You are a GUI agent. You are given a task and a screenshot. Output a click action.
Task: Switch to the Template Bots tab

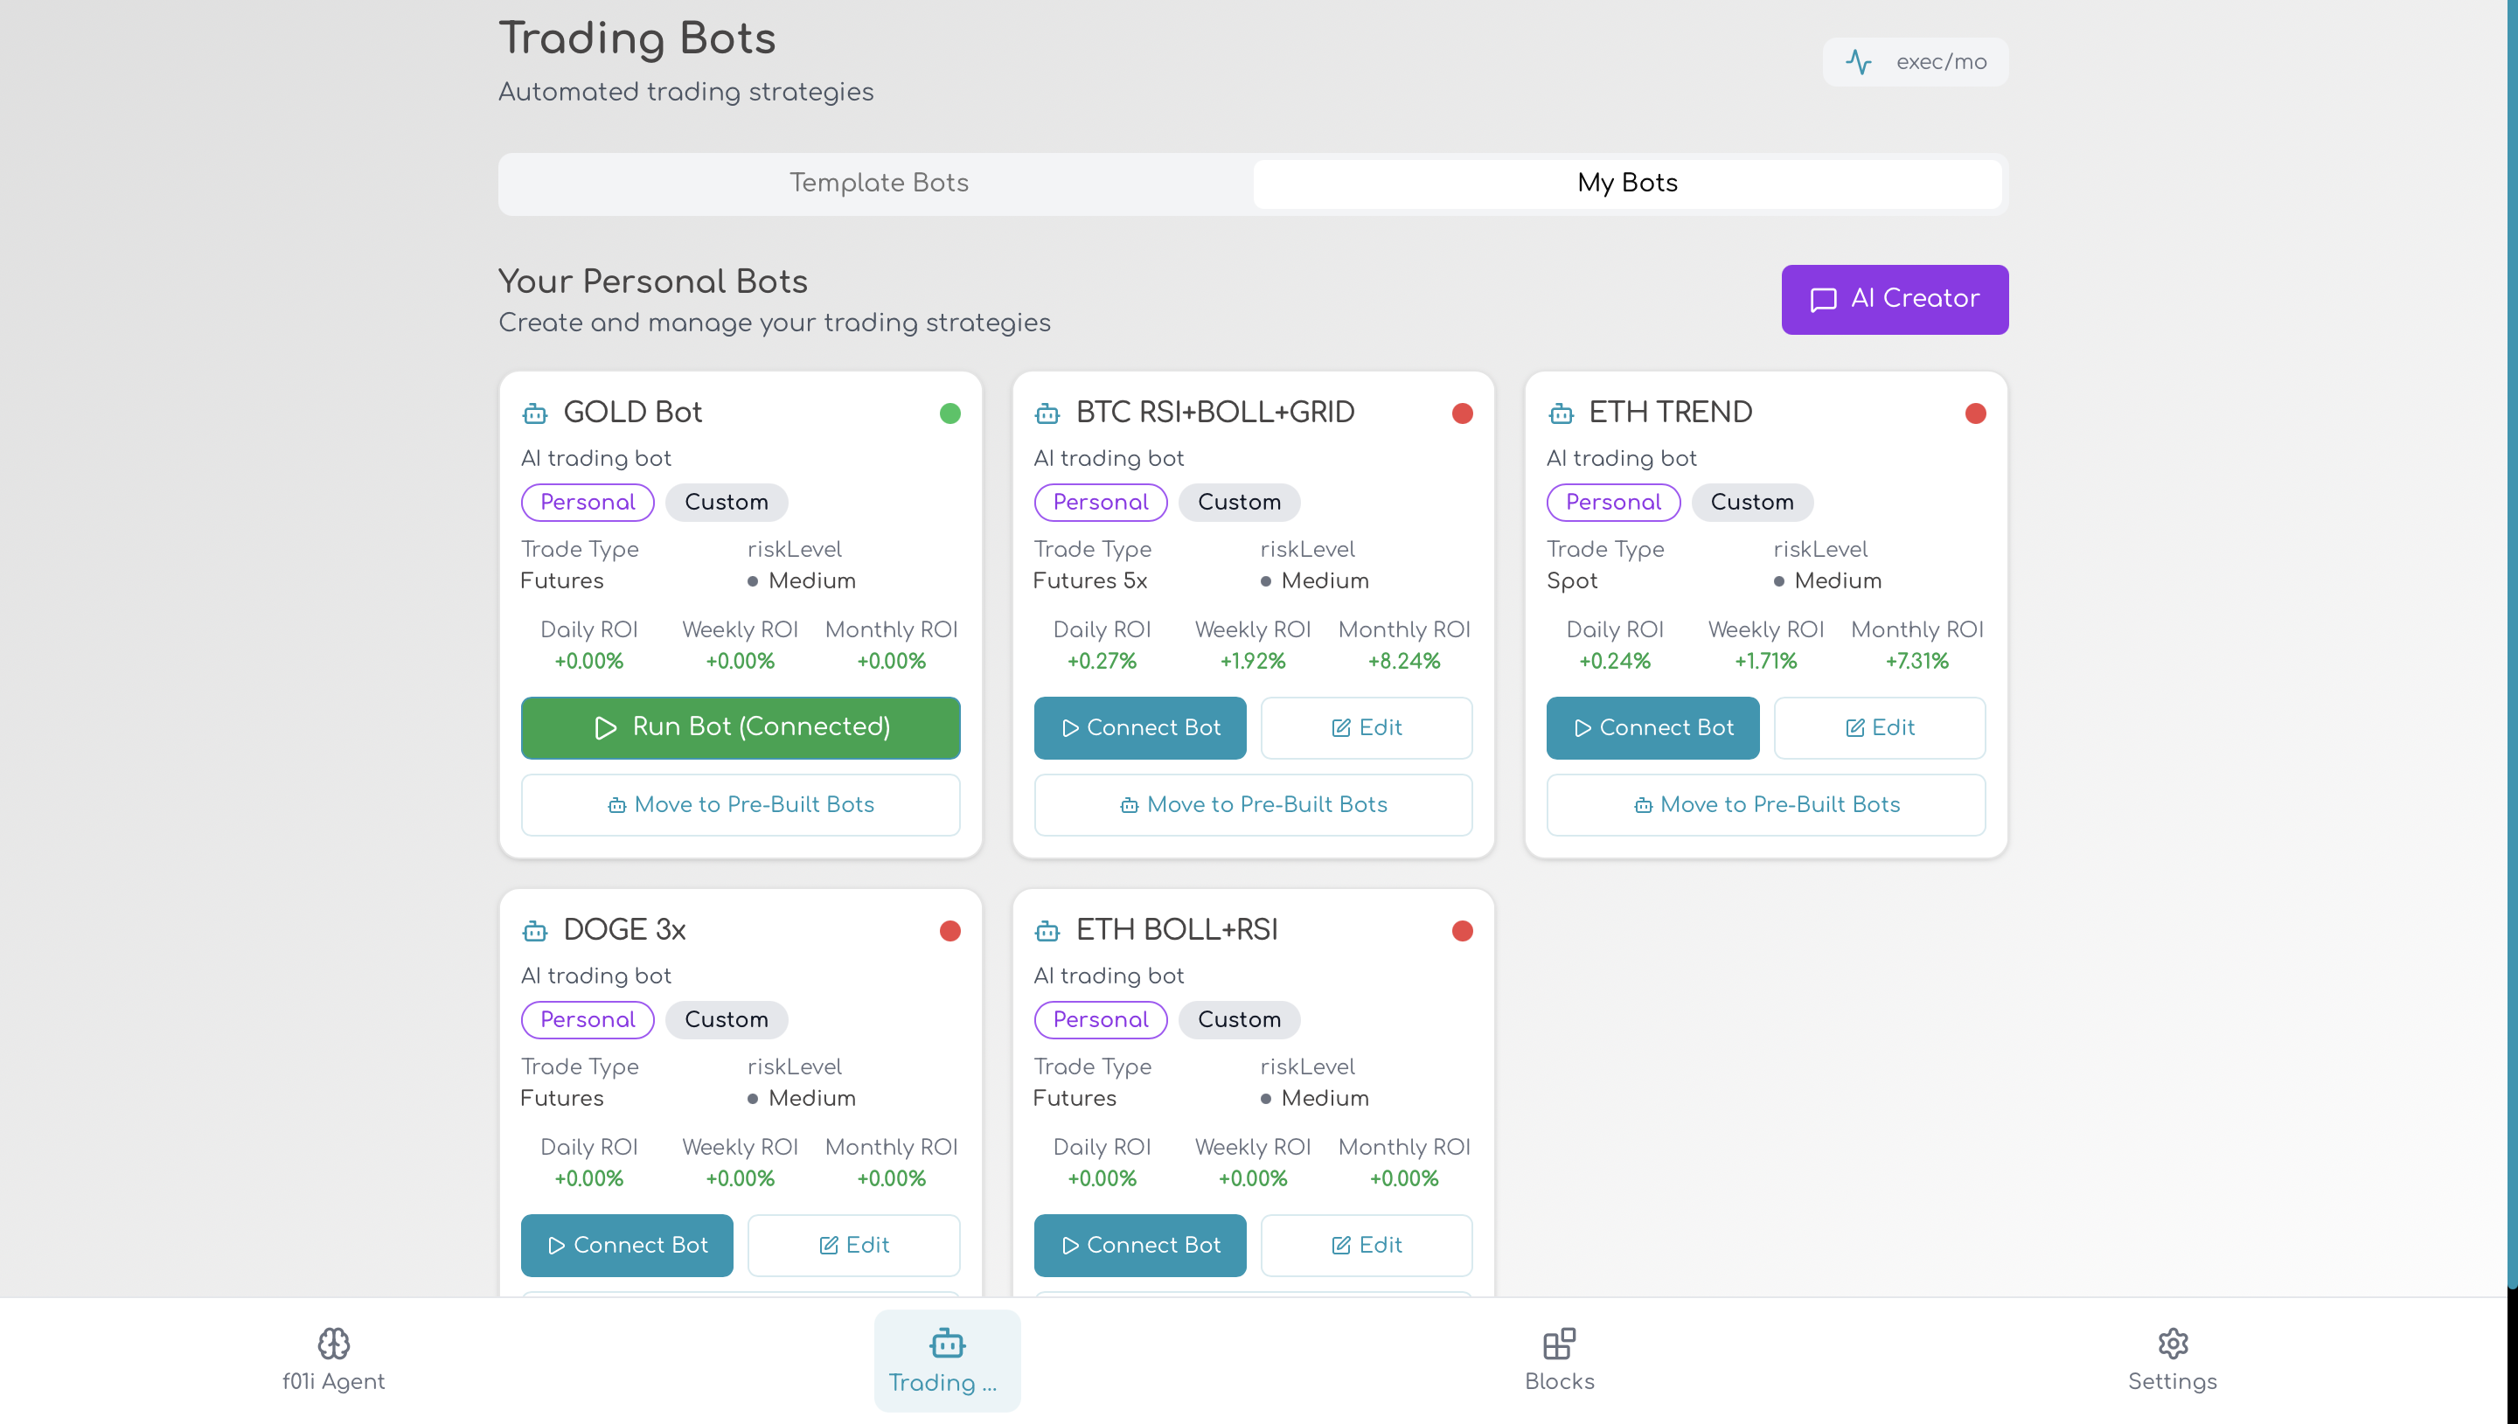877,183
